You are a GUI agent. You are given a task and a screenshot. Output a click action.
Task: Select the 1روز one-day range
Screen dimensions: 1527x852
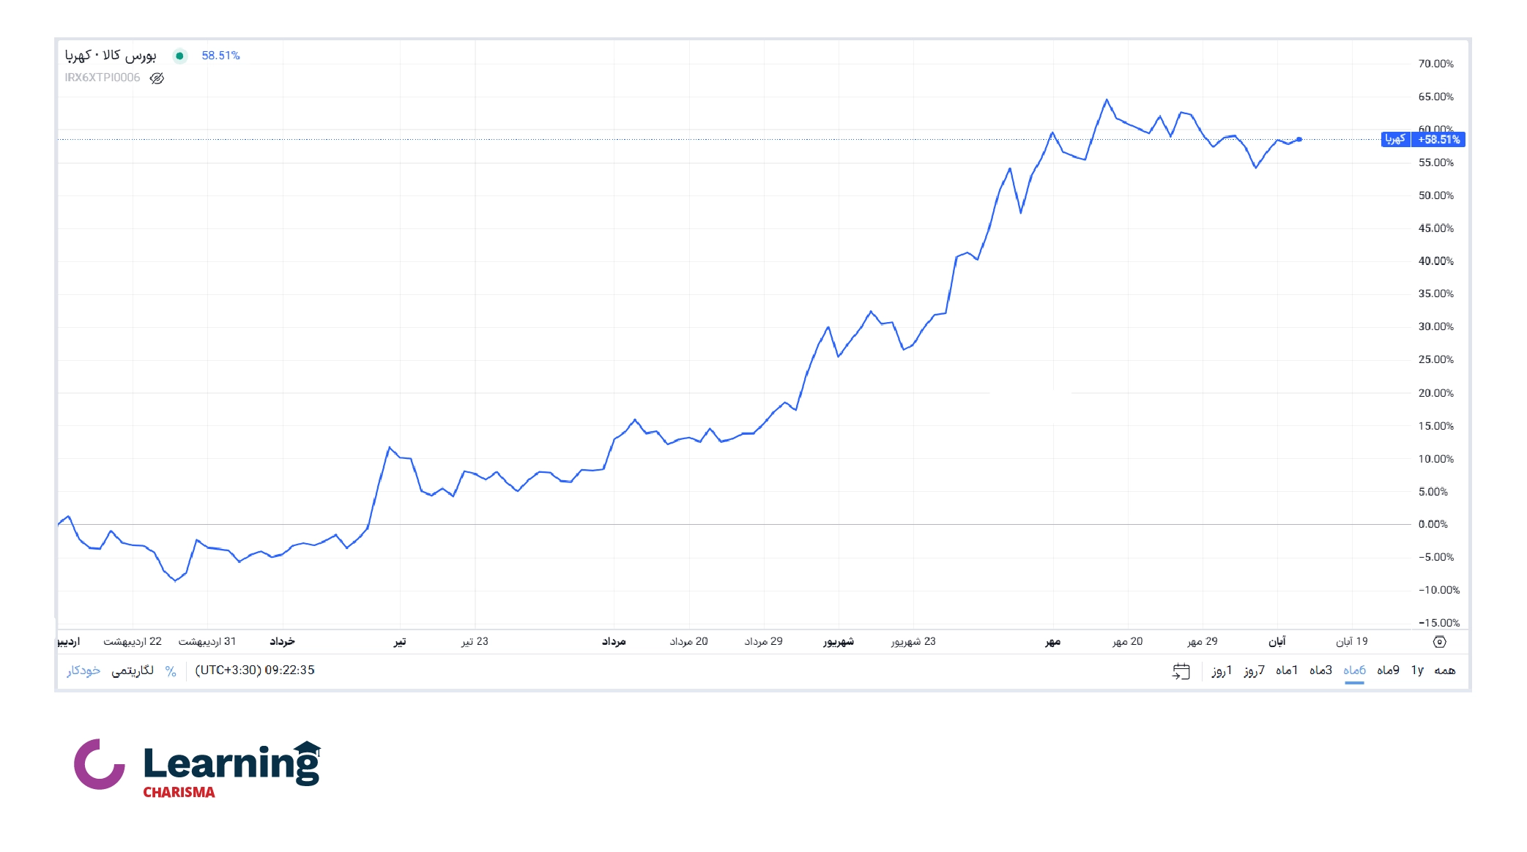[1222, 671]
